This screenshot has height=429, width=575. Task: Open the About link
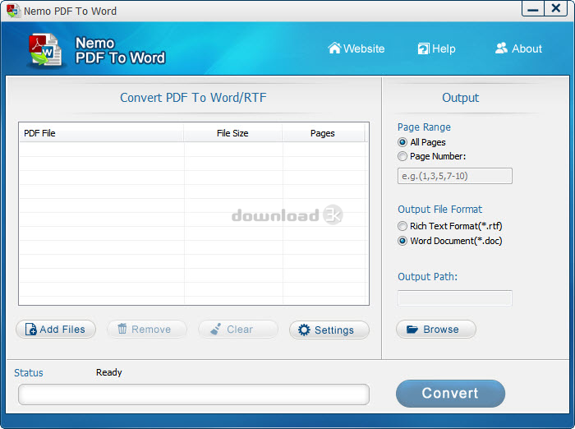click(518, 48)
